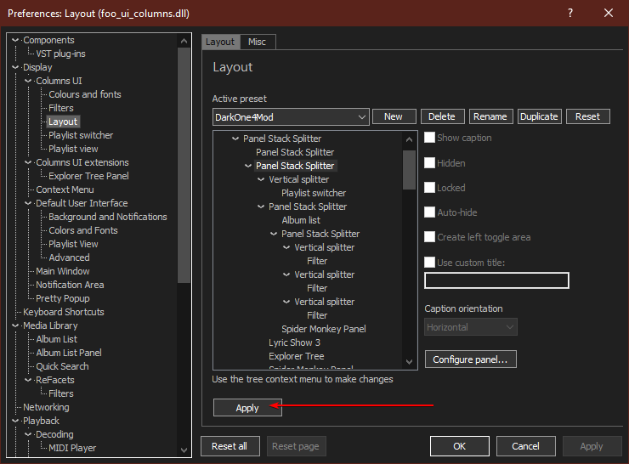This screenshot has height=464, width=629.
Task: Check the Auto-hide option
Action: [430, 212]
